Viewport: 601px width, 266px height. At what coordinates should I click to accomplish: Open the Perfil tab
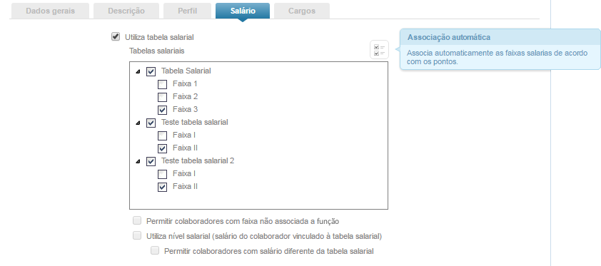click(188, 11)
